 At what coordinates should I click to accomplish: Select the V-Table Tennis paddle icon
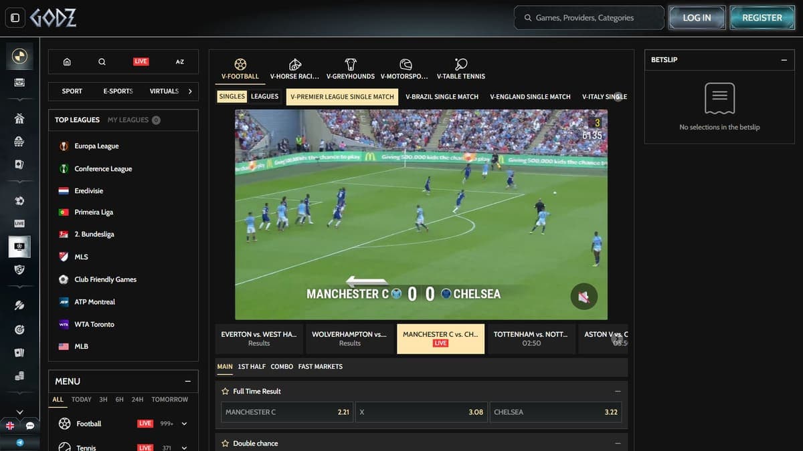coord(461,64)
